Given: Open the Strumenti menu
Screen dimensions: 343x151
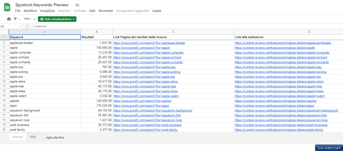Looking at the screenshot, I should click(106, 11).
